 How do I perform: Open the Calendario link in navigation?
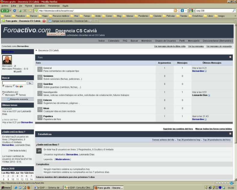[114, 41]
